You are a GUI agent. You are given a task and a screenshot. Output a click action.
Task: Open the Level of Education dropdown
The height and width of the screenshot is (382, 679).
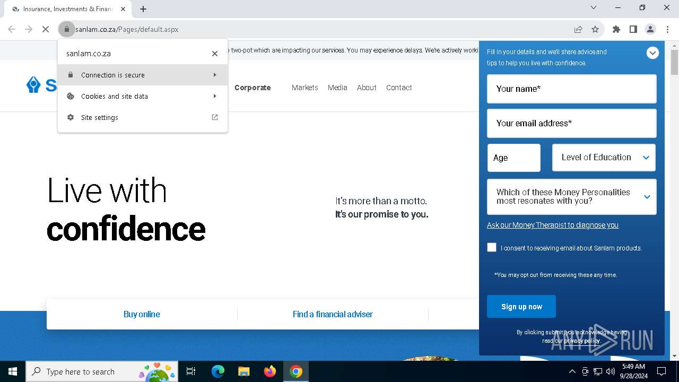604,158
